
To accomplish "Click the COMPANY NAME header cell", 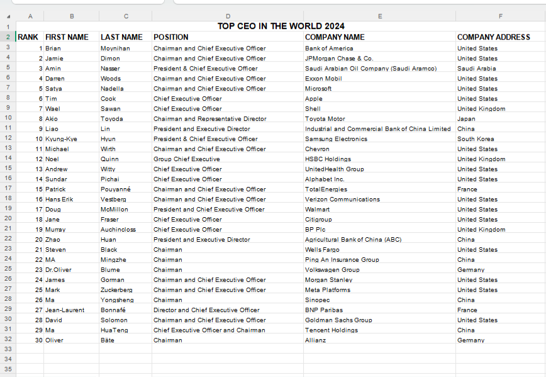I will click(379, 37).
